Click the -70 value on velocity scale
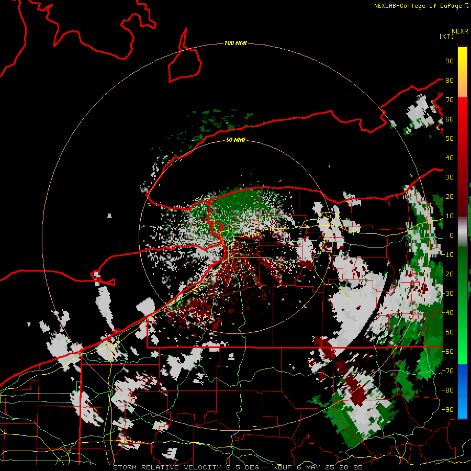The height and width of the screenshot is (471, 471). 447,371
